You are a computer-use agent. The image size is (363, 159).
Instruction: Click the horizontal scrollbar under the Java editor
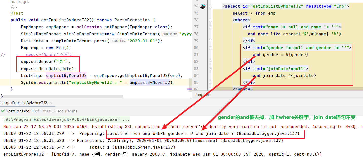[x=61, y=96]
